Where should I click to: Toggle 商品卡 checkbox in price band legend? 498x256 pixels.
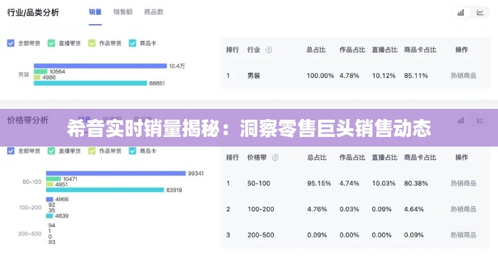133,151
